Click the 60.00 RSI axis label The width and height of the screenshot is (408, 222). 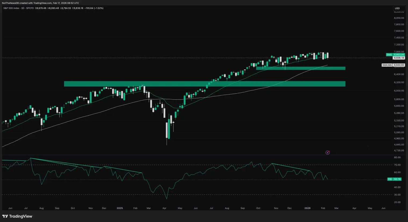tap(397, 172)
